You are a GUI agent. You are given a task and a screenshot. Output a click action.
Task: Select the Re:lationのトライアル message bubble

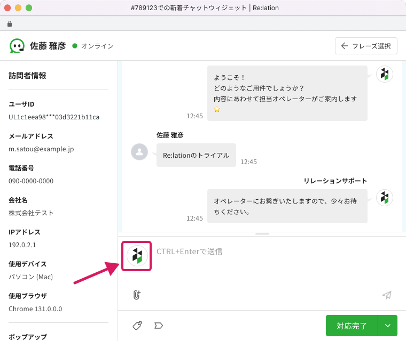[x=196, y=155]
